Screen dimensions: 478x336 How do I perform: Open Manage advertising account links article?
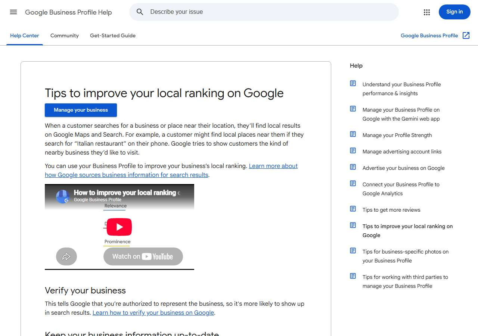402,152
